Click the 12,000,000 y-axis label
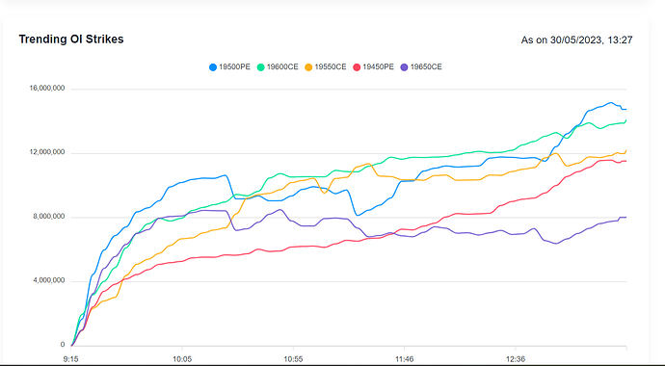 coord(47,152)
